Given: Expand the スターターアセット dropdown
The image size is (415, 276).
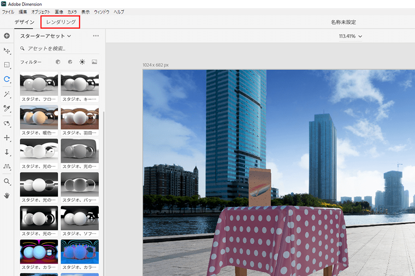Looking at the screenshot, I should [46, 36].
